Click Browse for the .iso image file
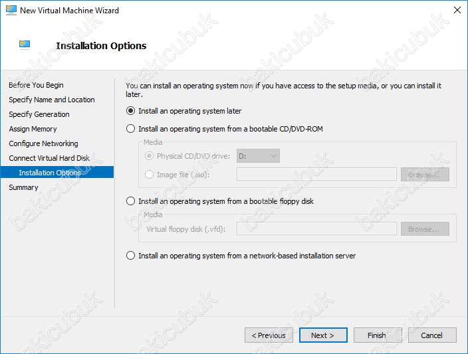Screen dimensions: 468x354 [425, 175]
